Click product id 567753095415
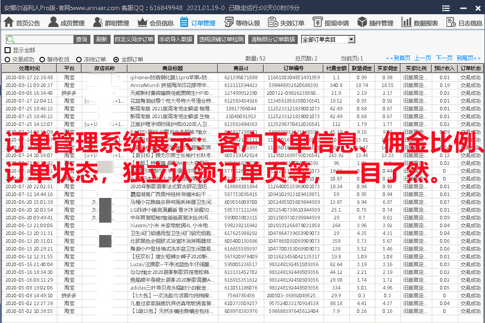The image size is (485, 323). click(241, 194)
